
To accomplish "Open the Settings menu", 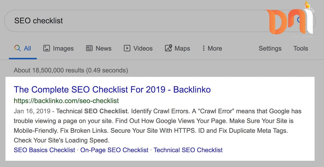I will (x=270, y=49).
